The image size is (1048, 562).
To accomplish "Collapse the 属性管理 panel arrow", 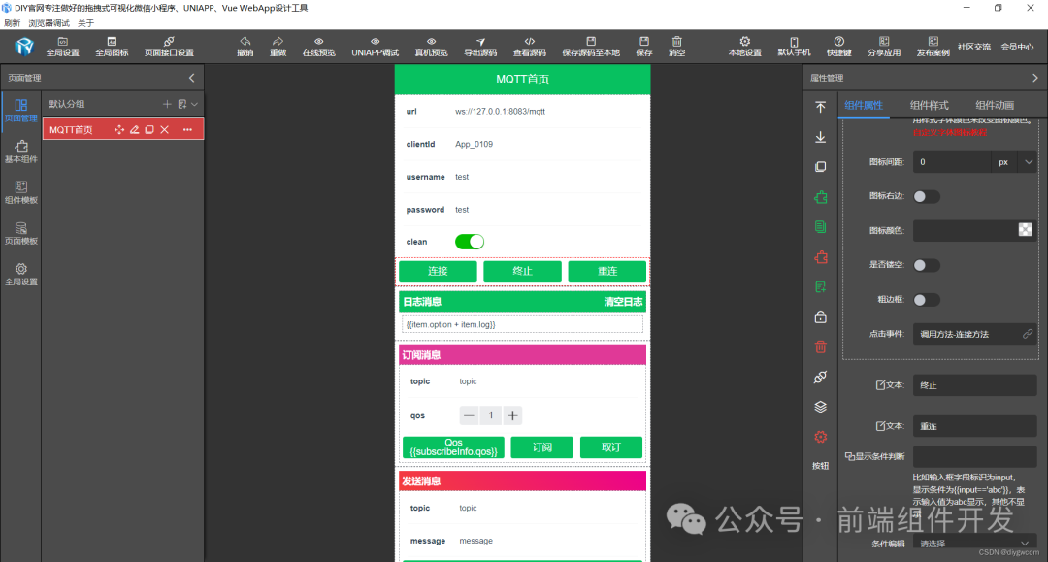I will pyautogui.click(x=1035, y=78).
